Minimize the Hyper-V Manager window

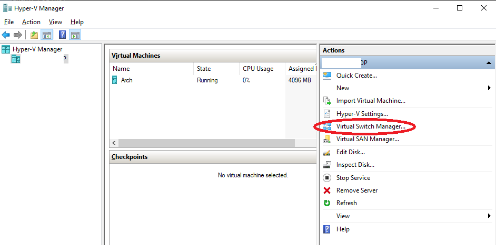(x=435, y=8)
